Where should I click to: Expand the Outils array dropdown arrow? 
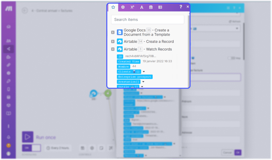pos(142,86)
